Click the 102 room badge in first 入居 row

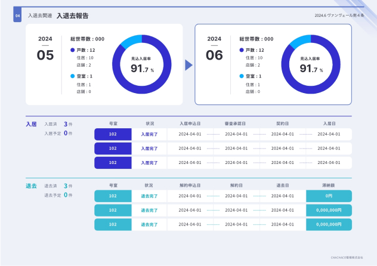(x=113, y=134)
